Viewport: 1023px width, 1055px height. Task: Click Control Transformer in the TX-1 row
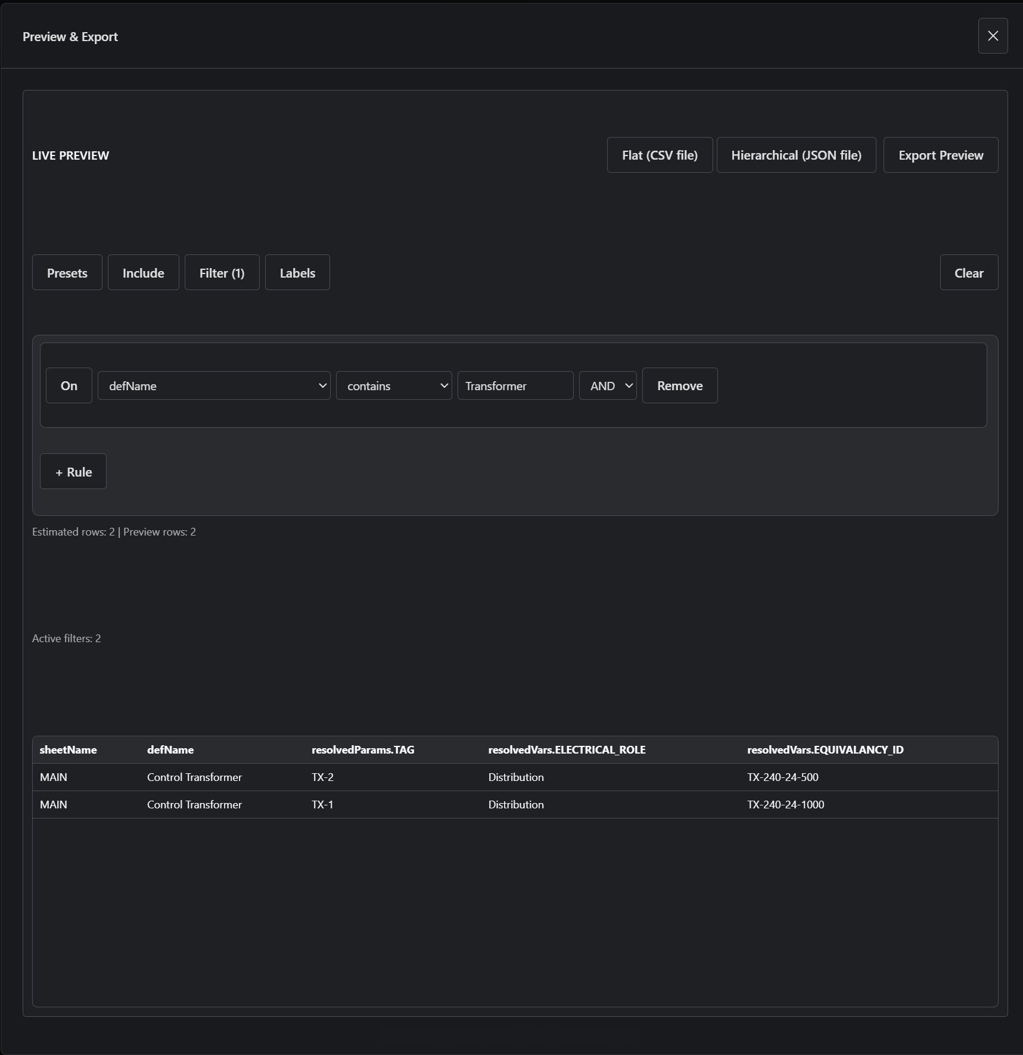pyautogui.click(x=194, y=805)
